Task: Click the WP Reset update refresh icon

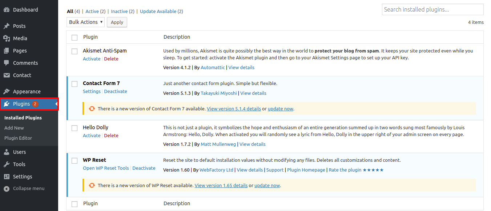Action: (92, 185)
